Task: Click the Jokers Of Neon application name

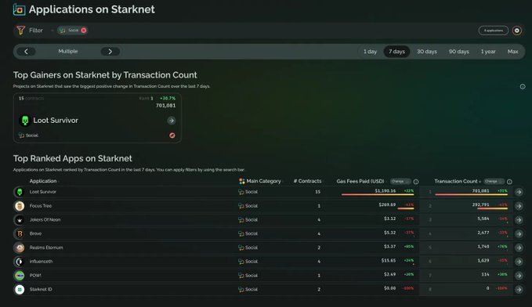Action: [x=45, y=219]
